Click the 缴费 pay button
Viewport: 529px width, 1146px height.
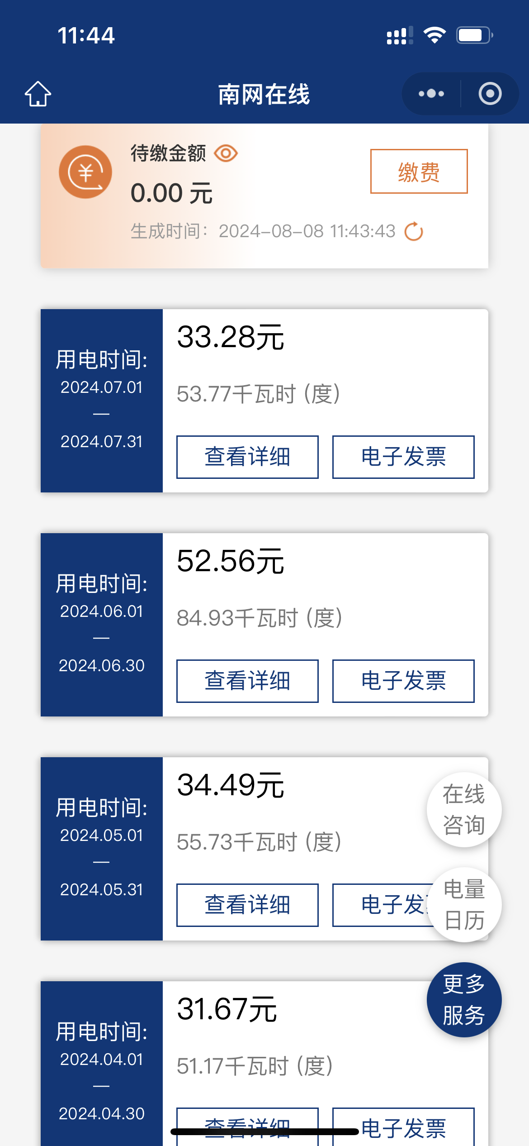[x=419, y=171]
